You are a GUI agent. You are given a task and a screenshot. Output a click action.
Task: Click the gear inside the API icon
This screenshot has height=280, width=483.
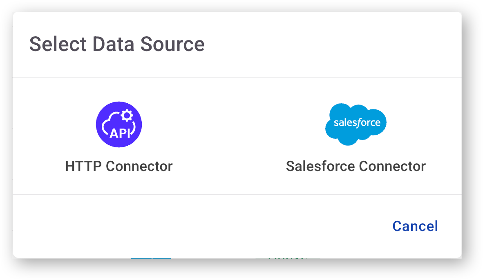click(x=127, y=116)
